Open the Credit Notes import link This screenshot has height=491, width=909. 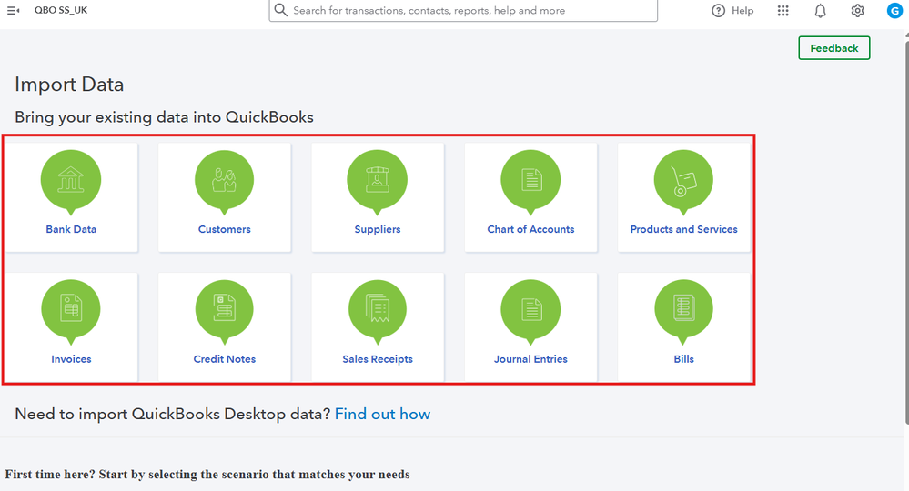[x=225, y=359]
